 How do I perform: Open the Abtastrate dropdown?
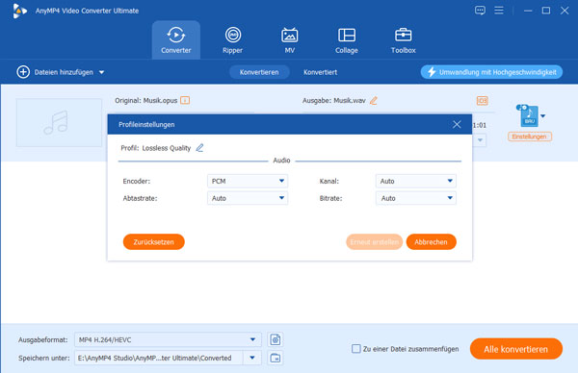click(x=248, y=198)
